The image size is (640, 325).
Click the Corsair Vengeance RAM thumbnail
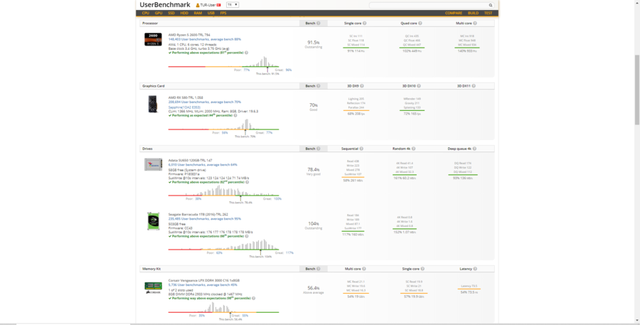point(153,288)
